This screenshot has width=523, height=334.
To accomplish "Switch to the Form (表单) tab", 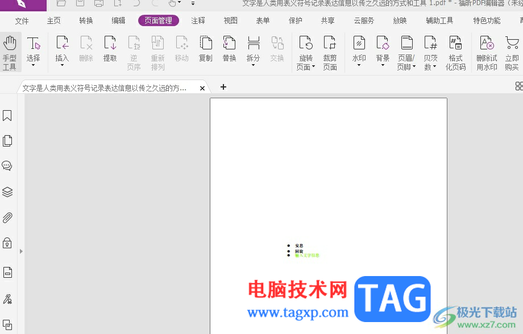I will 263,20.
